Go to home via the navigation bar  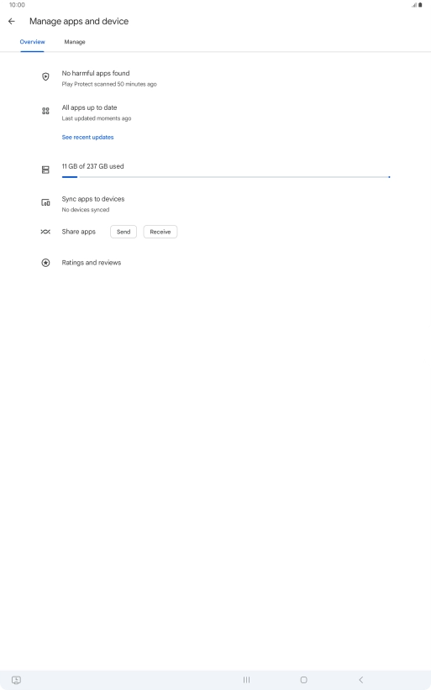303,680
